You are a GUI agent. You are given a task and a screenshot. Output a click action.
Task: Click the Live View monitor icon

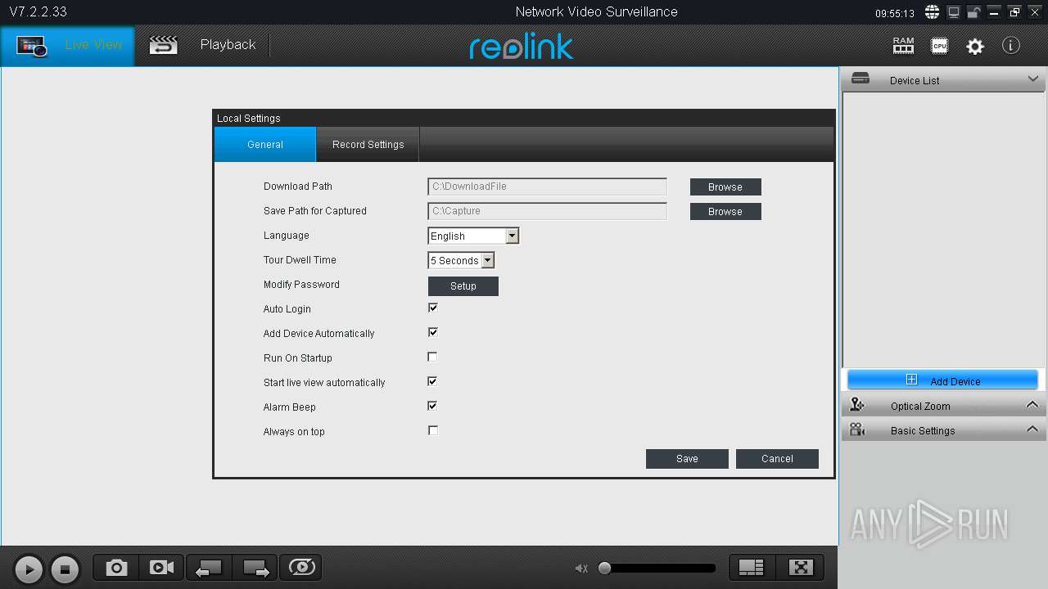33,46
